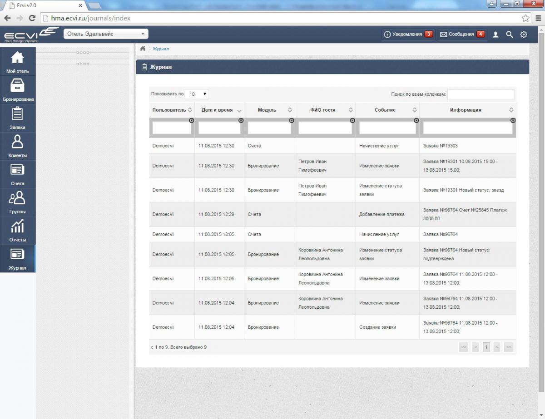Open the Журнал sidebar section
545x419 pixels.
(17, 258)
